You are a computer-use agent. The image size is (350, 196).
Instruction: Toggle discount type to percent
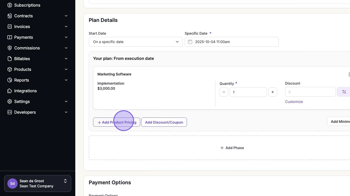[x=344, y=92]
